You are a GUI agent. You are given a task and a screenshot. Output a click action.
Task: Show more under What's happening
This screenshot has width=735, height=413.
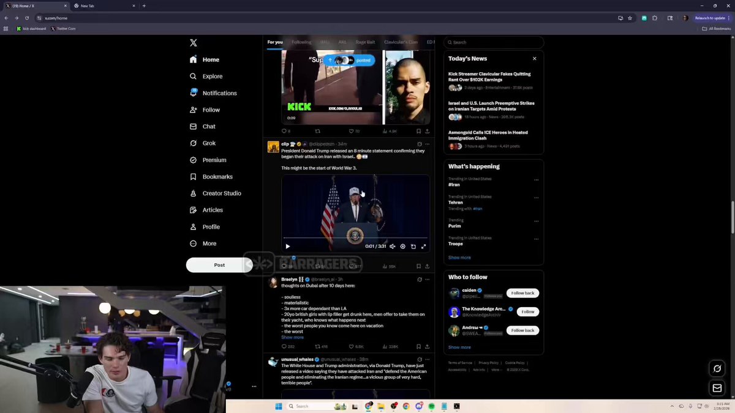click(459, 258)
